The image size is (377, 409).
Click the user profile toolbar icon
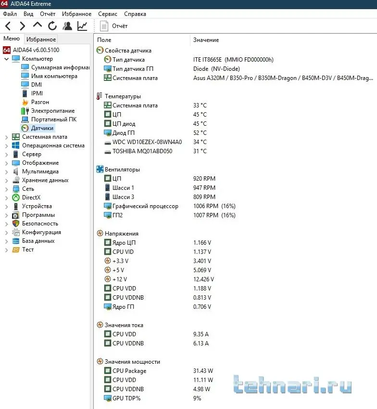pos(67,26)
